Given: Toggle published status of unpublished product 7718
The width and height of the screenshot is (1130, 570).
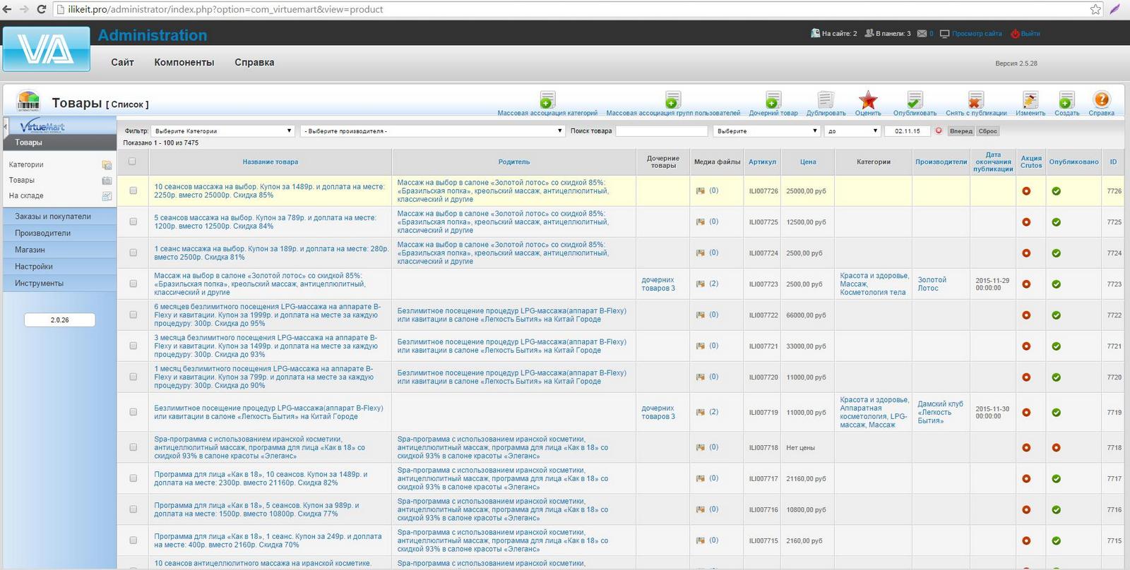Looking at the screenshot, I should (1056, 448).
